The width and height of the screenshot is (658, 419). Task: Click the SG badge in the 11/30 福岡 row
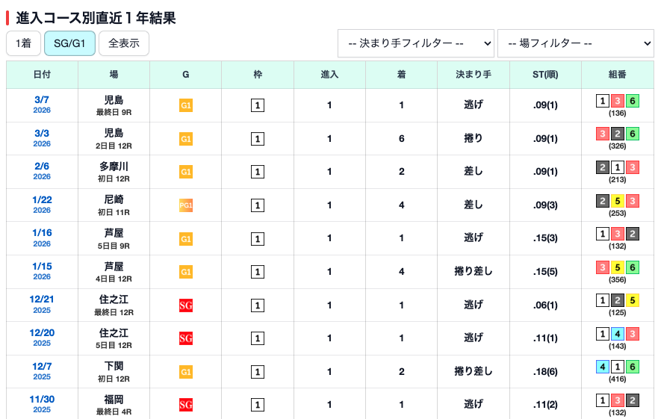(186, 405)
